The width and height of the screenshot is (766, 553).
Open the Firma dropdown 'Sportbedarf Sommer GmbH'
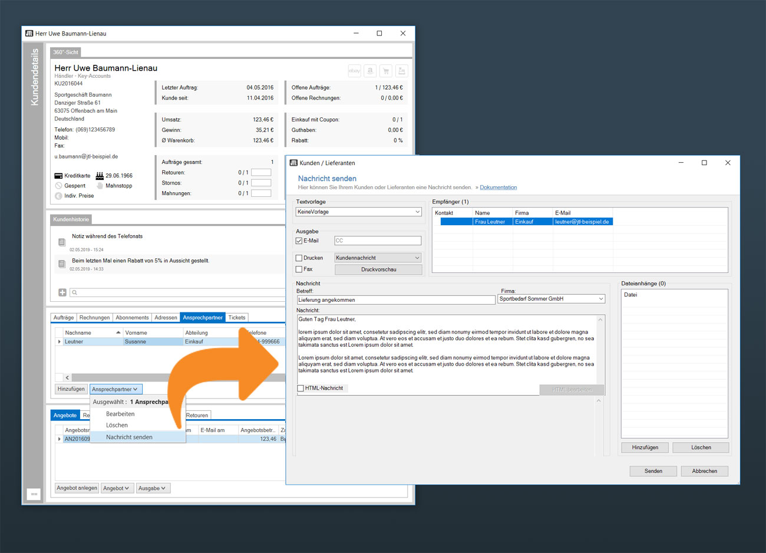551,299
